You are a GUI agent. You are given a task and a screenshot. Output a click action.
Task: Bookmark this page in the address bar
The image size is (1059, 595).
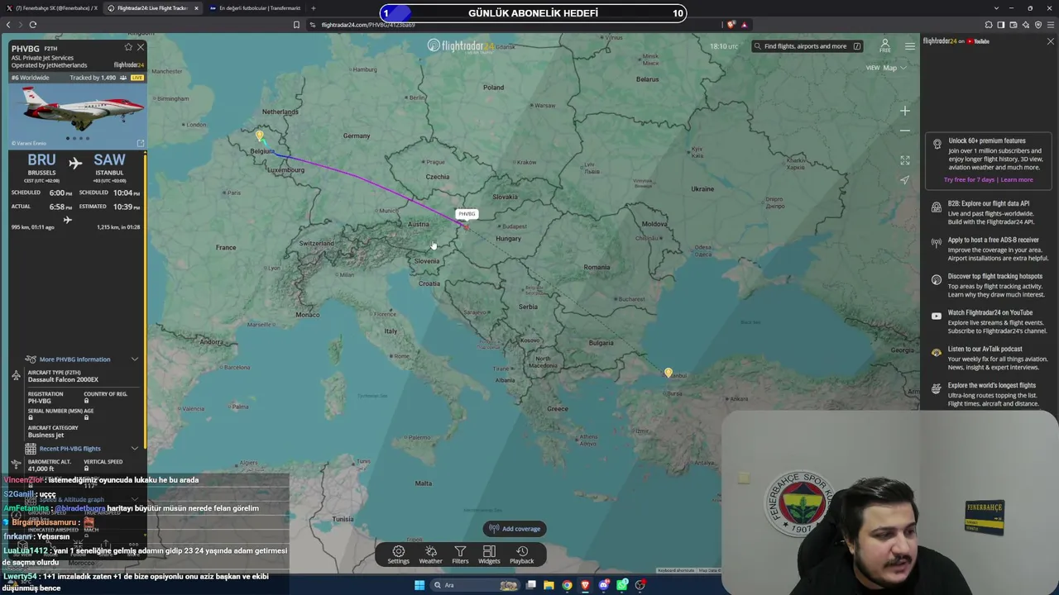(296, 25)
